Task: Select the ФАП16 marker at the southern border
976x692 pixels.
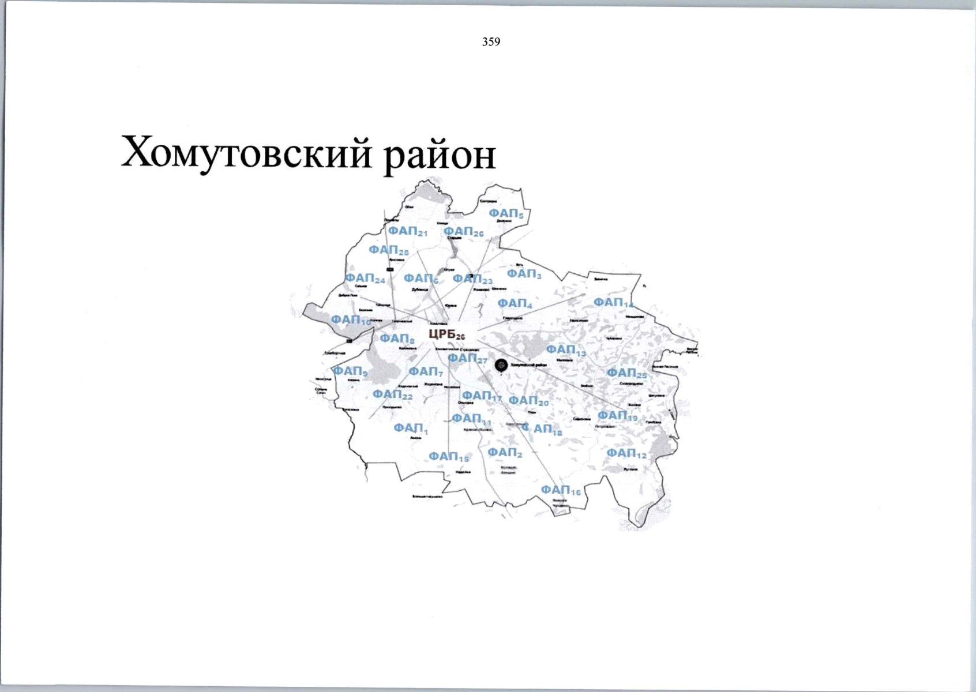Action: 559,489
